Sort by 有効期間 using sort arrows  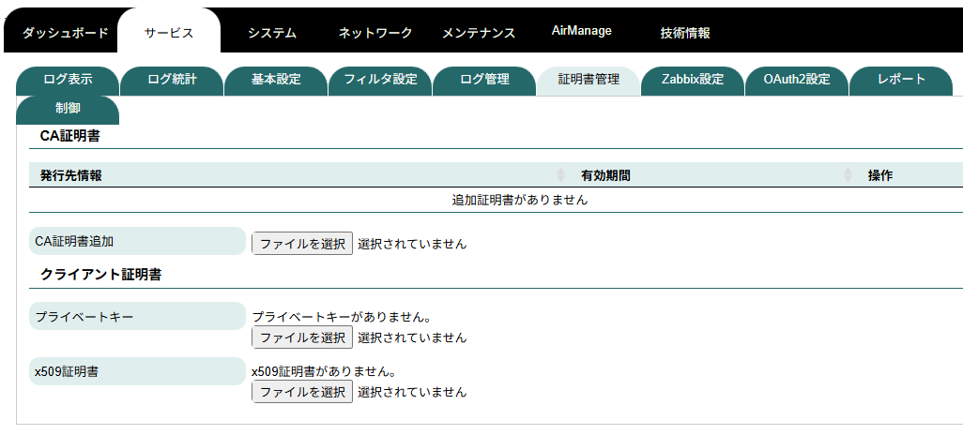[848, 175]
